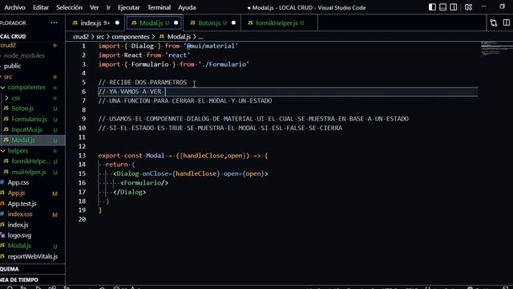The height and width of the screenshot is (289, 513).
Task: Click '@mui/material' import string
Action: (211, 47)
